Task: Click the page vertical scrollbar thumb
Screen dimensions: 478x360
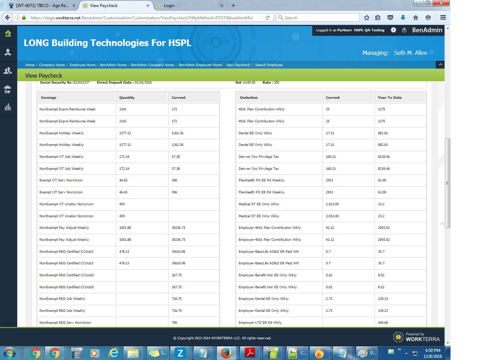Action: pos(447,183)
